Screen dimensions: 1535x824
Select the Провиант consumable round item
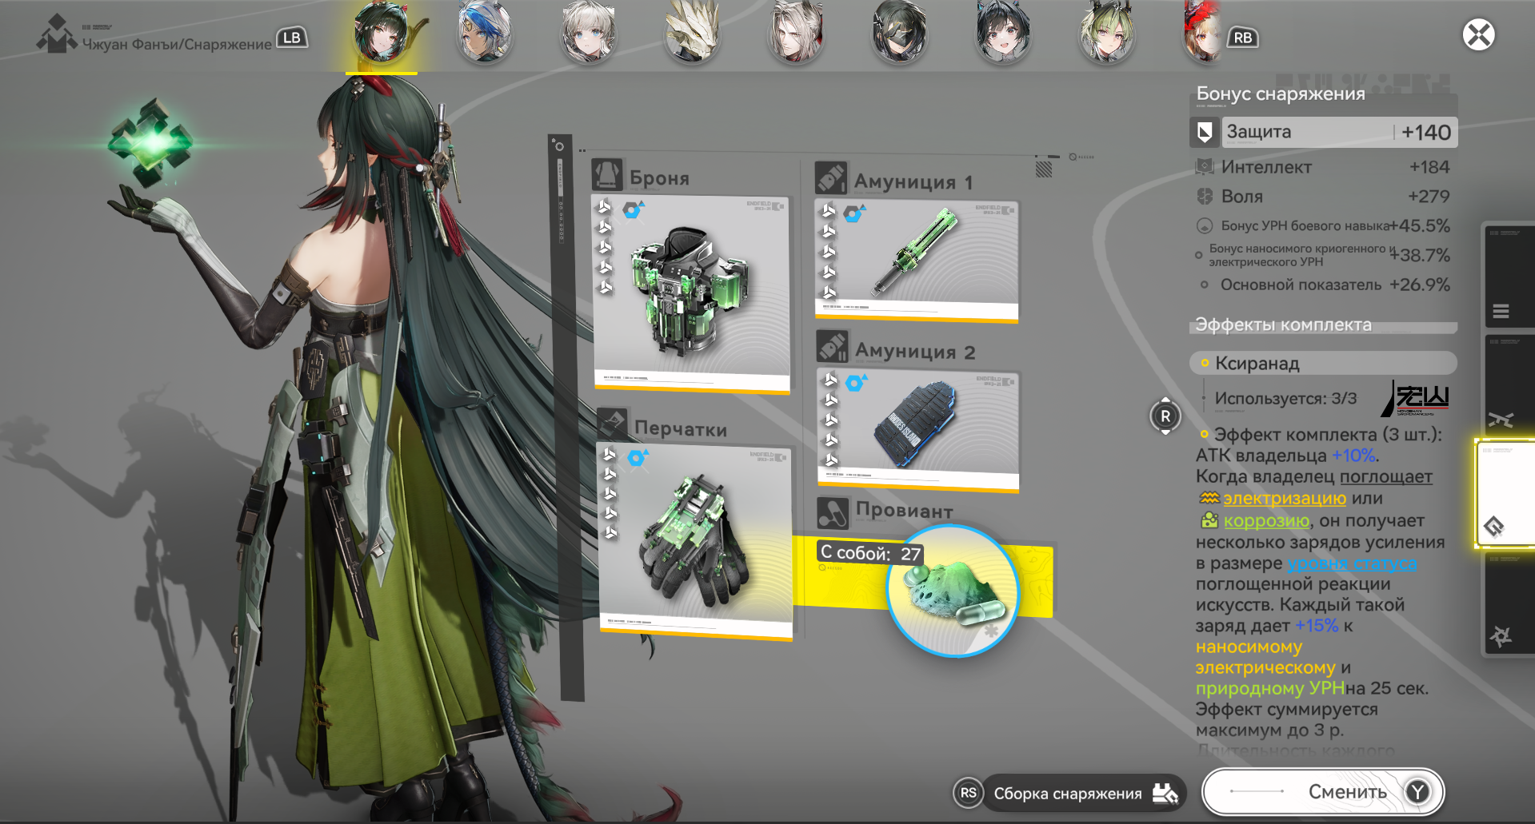pos(953,591)
